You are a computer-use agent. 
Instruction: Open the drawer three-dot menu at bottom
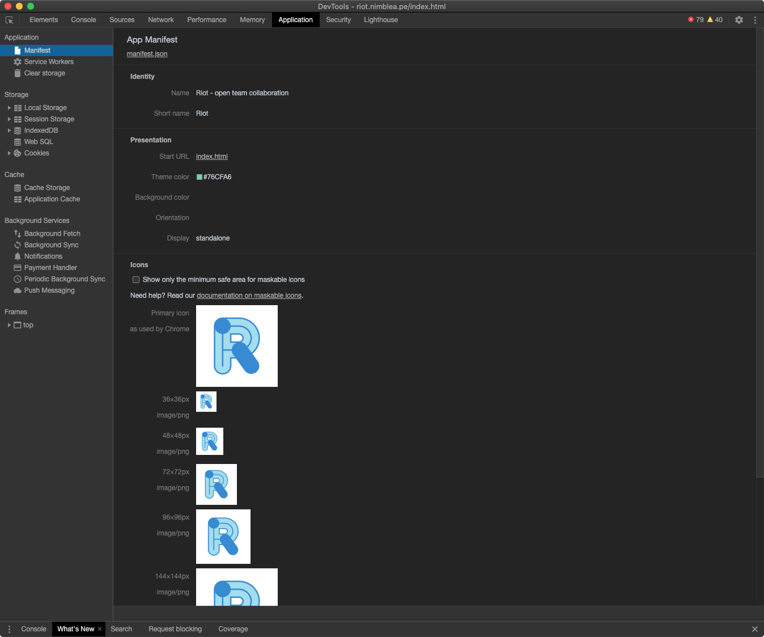pos(9,629)
